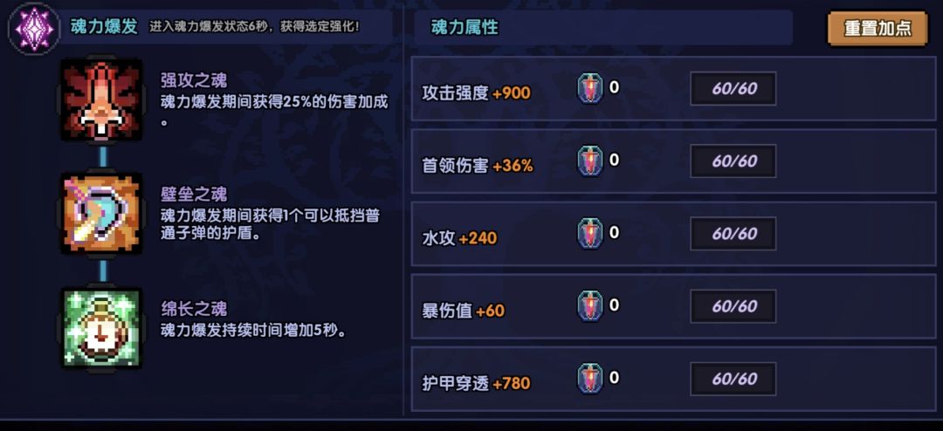Click the 60/60 box for 护甲穿透
The width and height of the screenshot is (943, 431).
pos(733,379)
